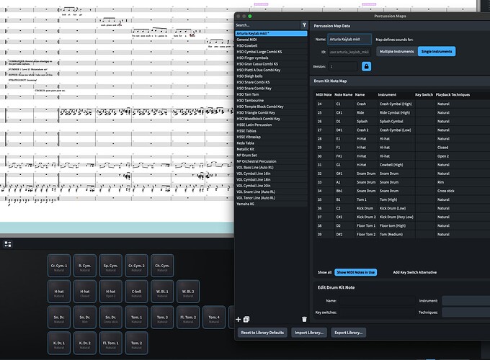Viewport: 490px width, 360px height.
Task: Select HSO Cymbal Large Combi KS map
Action: 271,52
